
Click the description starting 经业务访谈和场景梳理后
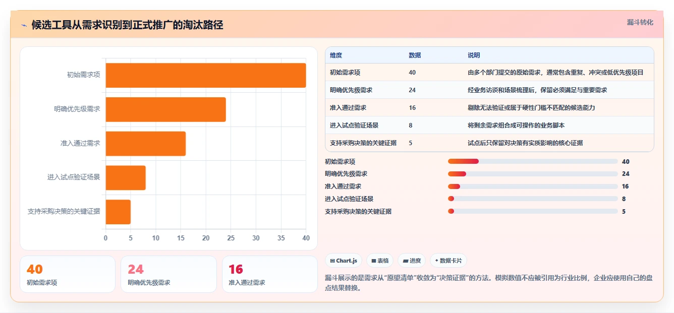coord(537,90)
